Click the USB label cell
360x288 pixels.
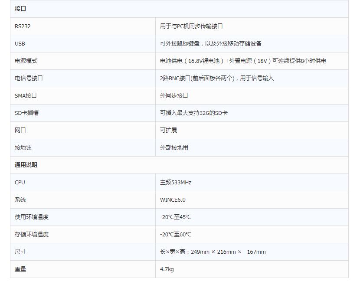tap(20, 43)
